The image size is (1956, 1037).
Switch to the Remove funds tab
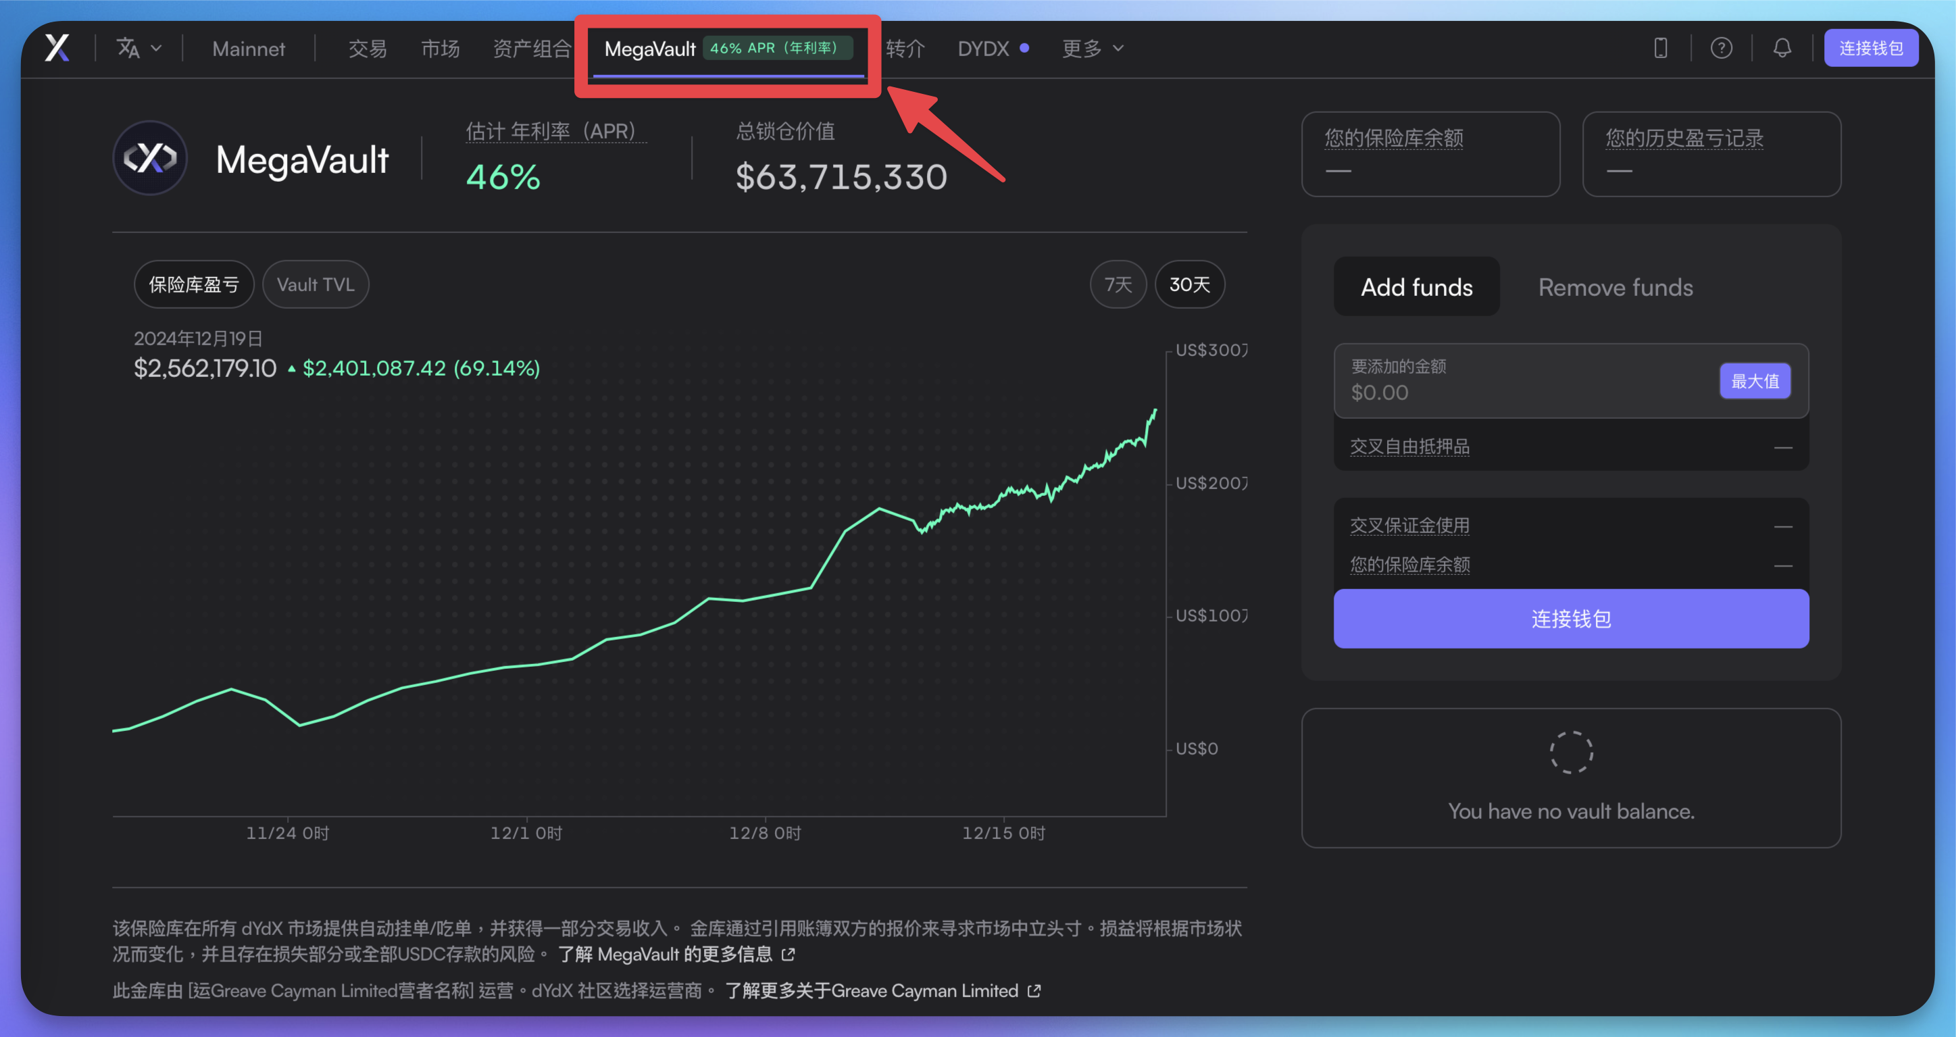click(x=1615, y=287)
